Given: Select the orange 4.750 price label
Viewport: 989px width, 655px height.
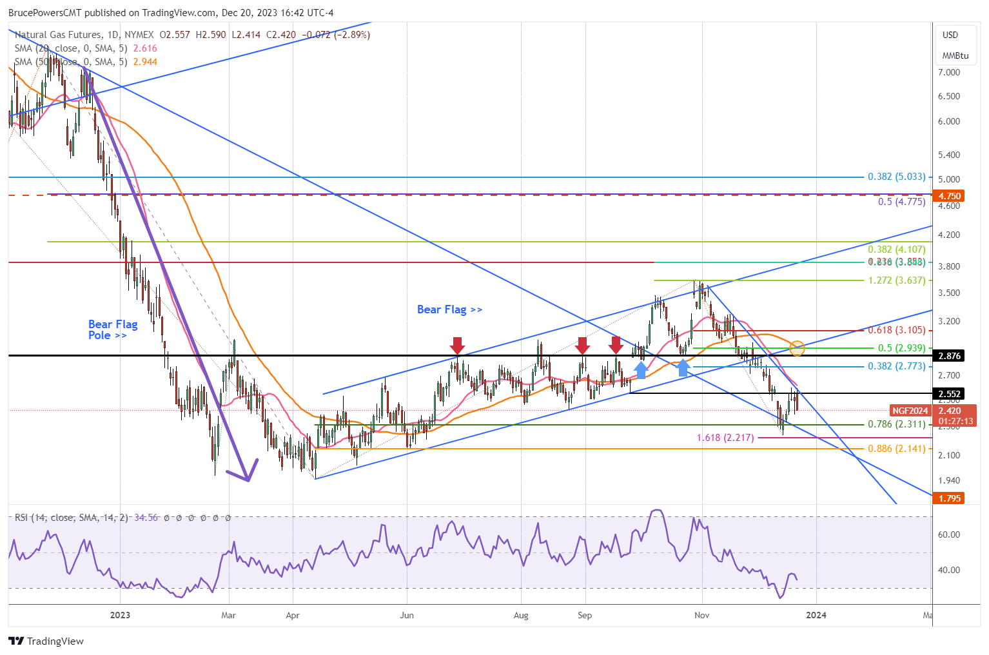Looking at the screenshot, I should coord(949,196).
